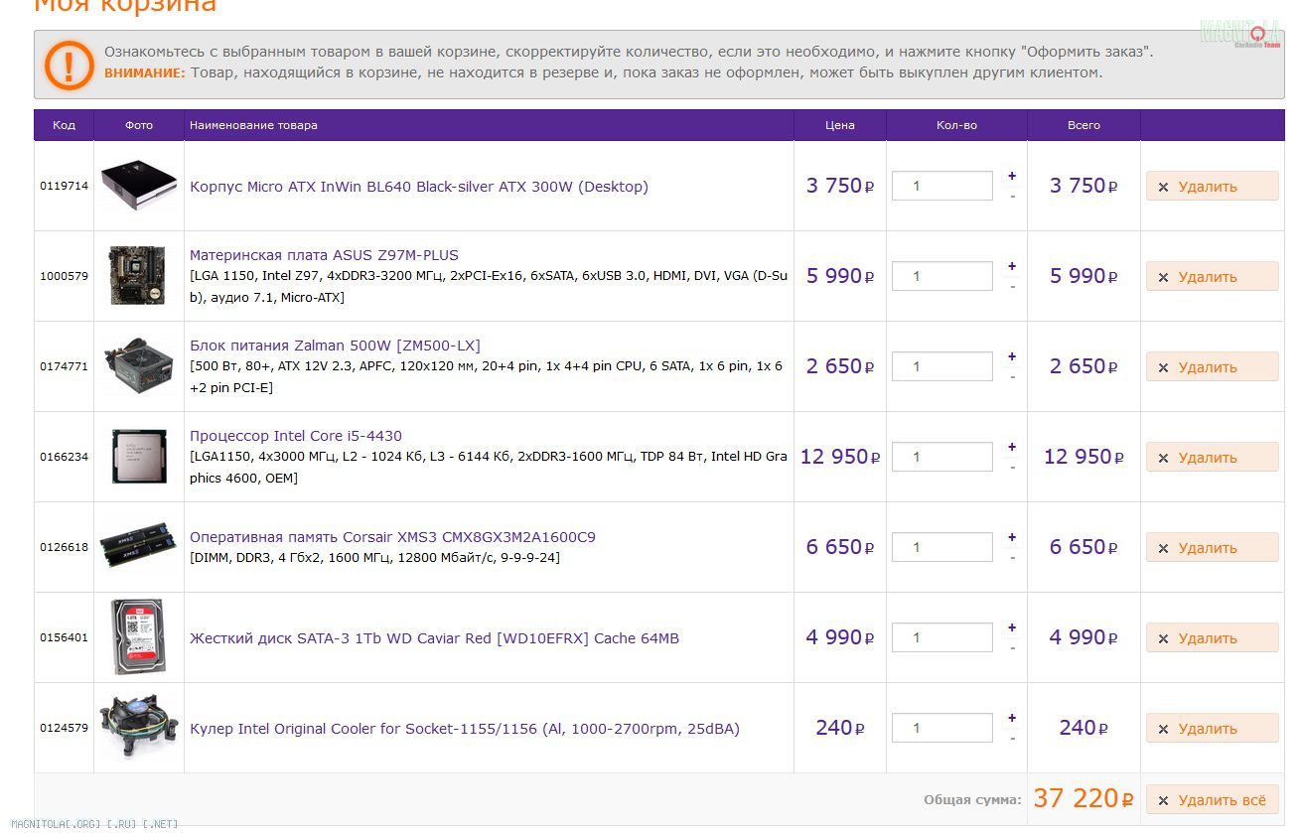Viewport: 1300px width, 833px height.
Task: Decrease quantity for WD Caviar Red disk
Action: click(1012, 647)
